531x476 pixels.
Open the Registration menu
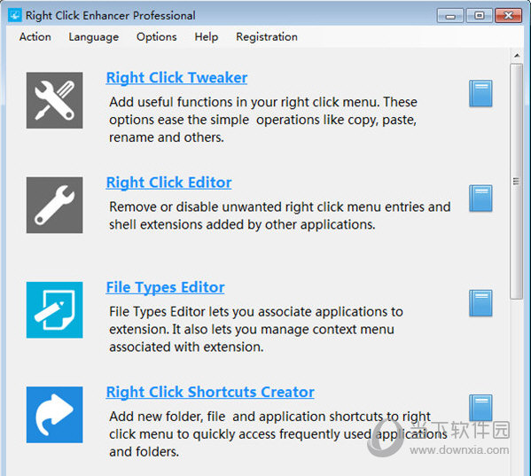pos(267,36)
